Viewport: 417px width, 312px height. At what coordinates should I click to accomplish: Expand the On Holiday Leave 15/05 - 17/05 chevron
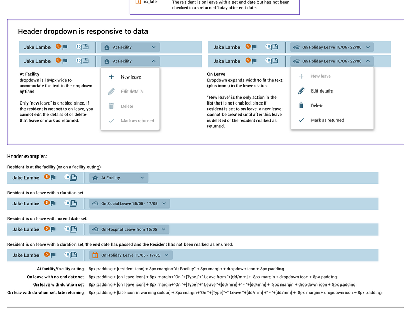click(x=166, y=255)
